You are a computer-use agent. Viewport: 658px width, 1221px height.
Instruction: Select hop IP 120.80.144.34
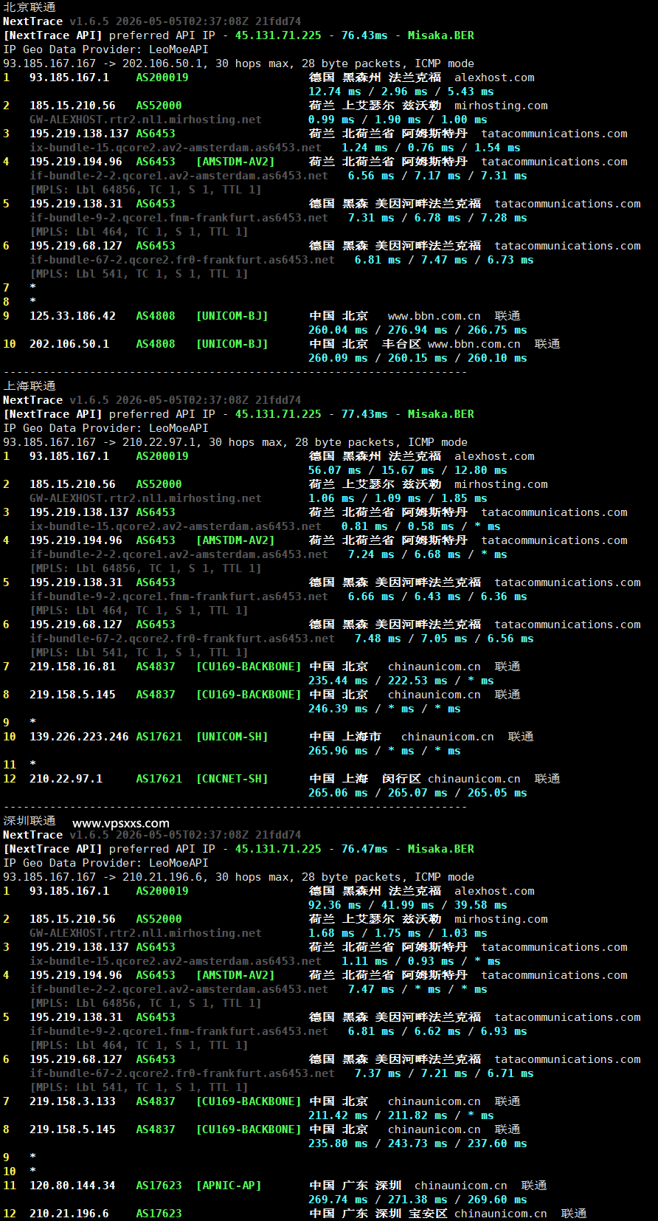tap(72, 1186)
